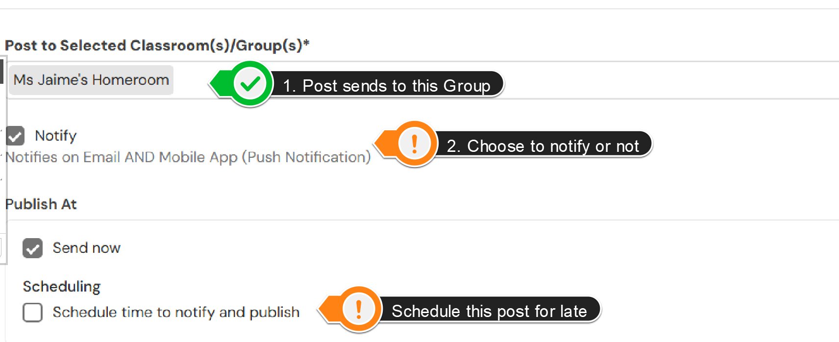
Task: Select the Ms Jaime's Homeroom group chip
Action: coord(91,80)
